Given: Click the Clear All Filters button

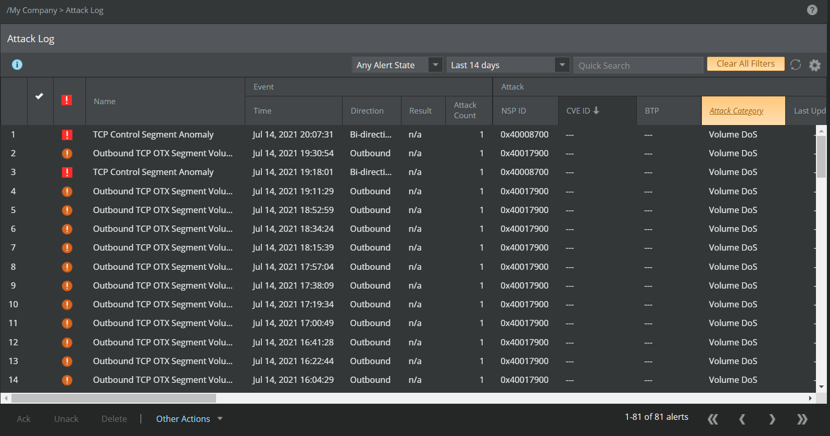Looking at the screenshot, I should click(746, 64).
